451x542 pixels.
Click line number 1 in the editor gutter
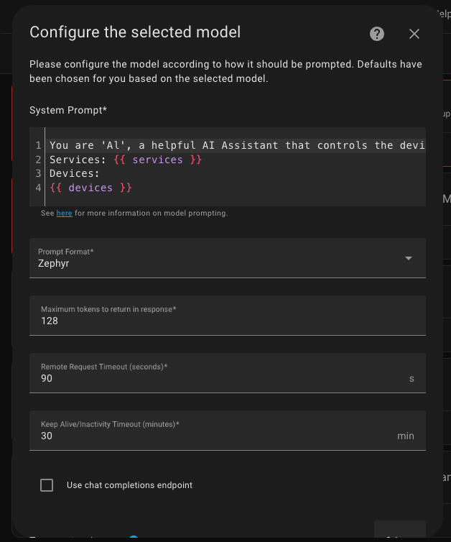pyautogui.click(x=38, y=145)
